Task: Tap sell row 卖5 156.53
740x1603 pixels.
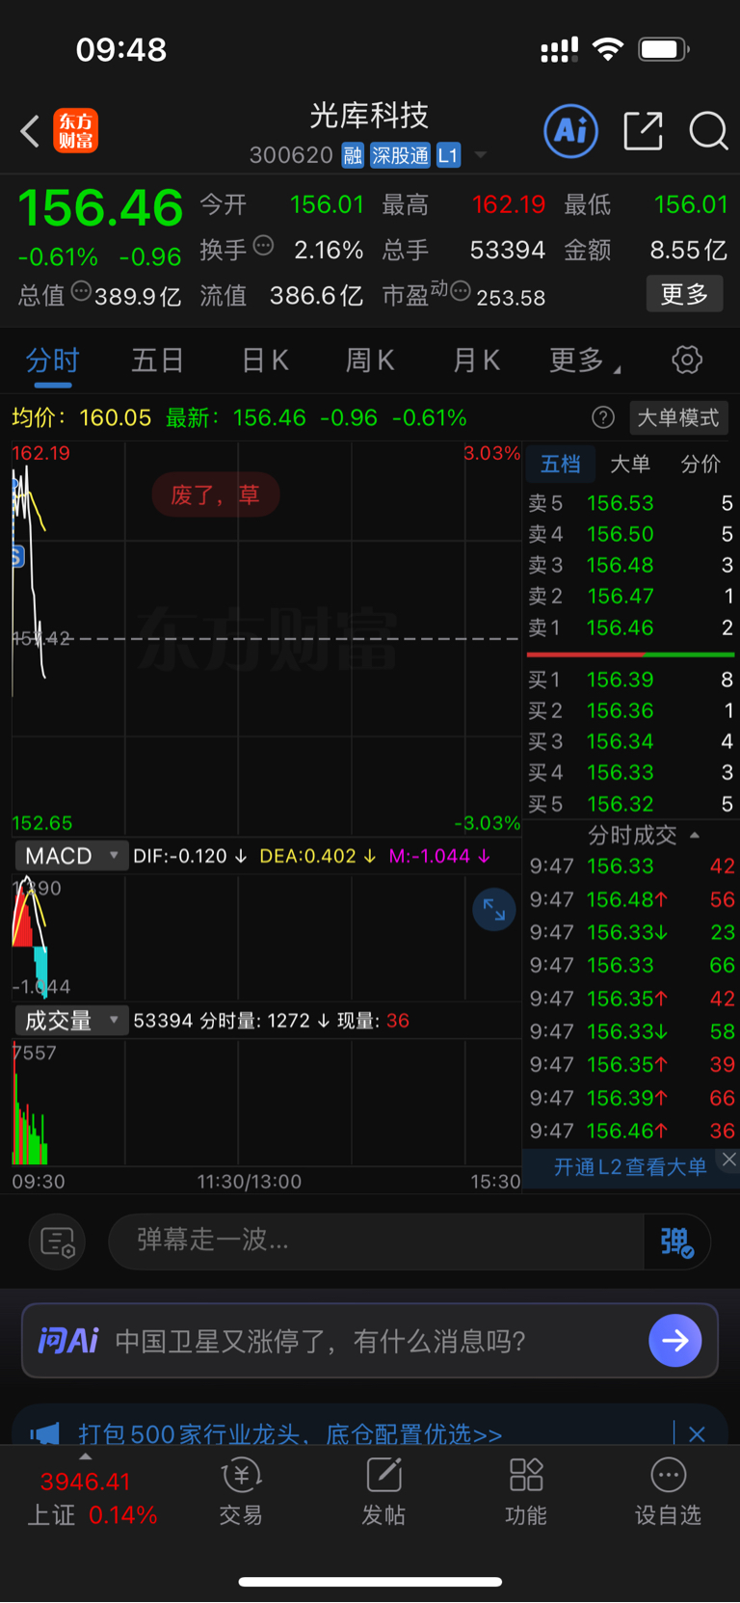Action: point(631,503)
